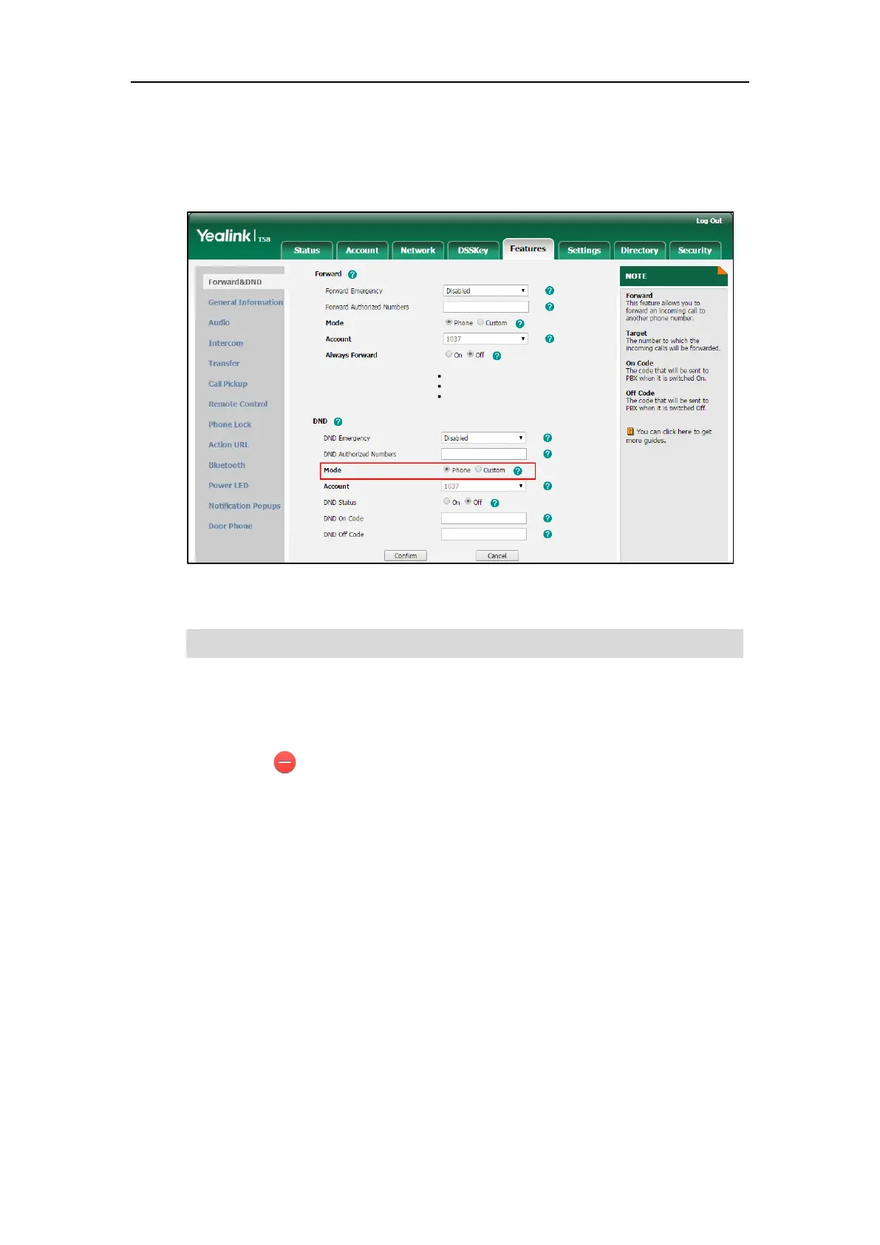Open Remote Control in sidebar
This screenshot has height=1245, width=880.
(x=238, y=404)
